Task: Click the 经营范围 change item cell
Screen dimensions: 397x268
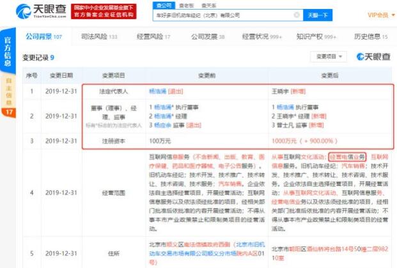Action: pyautogui.click(x=114, y=193)
